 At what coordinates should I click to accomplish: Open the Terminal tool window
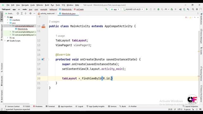[50, 106]
